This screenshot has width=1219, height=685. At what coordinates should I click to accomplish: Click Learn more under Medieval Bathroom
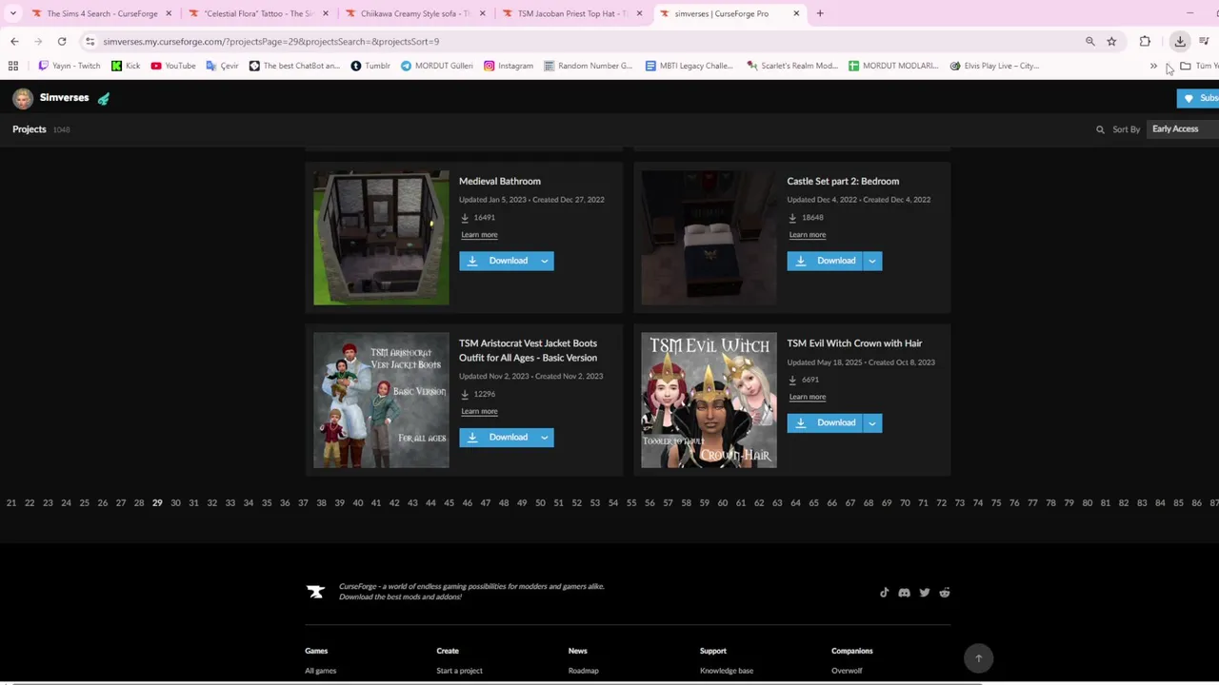pyautogui.click(x=479, y=234)
